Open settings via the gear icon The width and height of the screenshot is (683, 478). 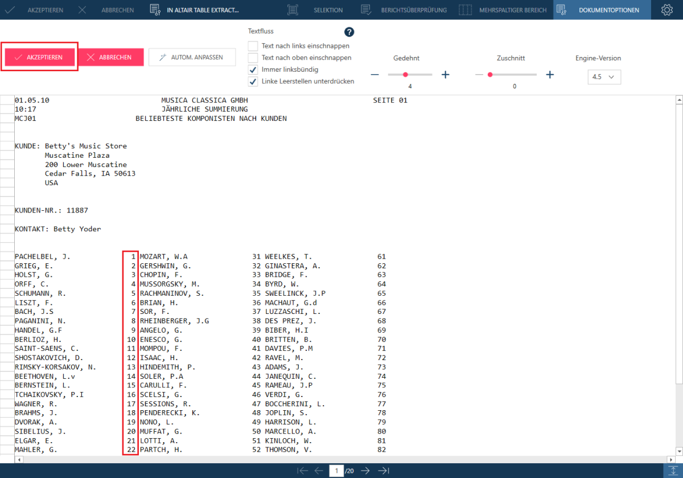666,10
